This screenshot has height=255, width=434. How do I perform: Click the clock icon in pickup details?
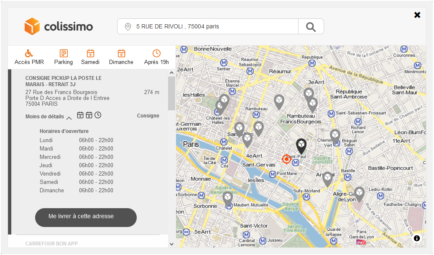(x=98, y=115)
